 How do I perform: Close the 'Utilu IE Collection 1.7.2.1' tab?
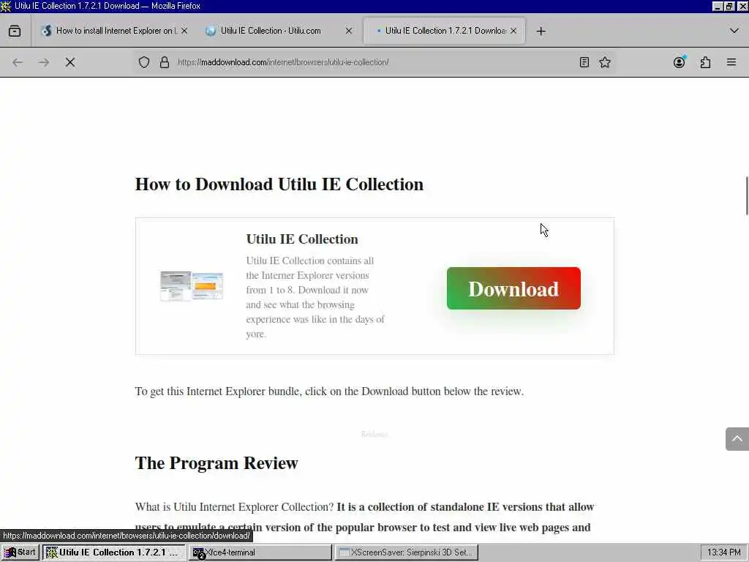[x=513, y=31]
